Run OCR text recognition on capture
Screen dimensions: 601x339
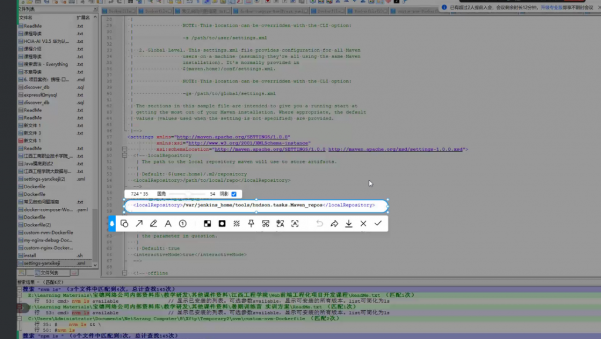(x=295, y=223)
